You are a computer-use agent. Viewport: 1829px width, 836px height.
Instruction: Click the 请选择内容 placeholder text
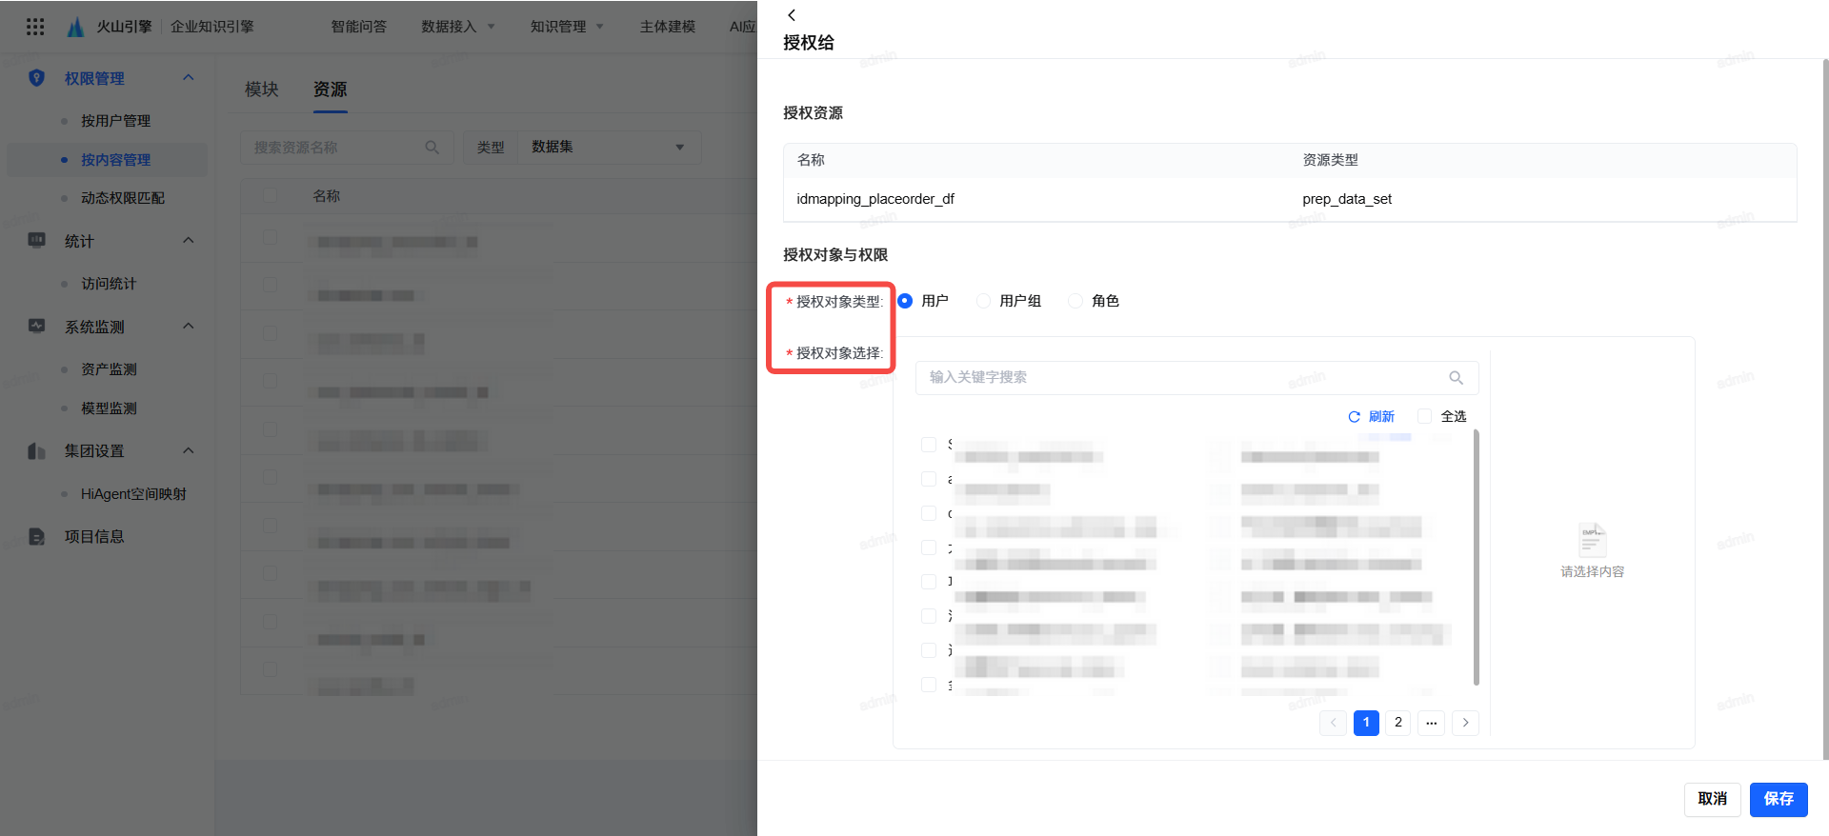(1593, 571)
